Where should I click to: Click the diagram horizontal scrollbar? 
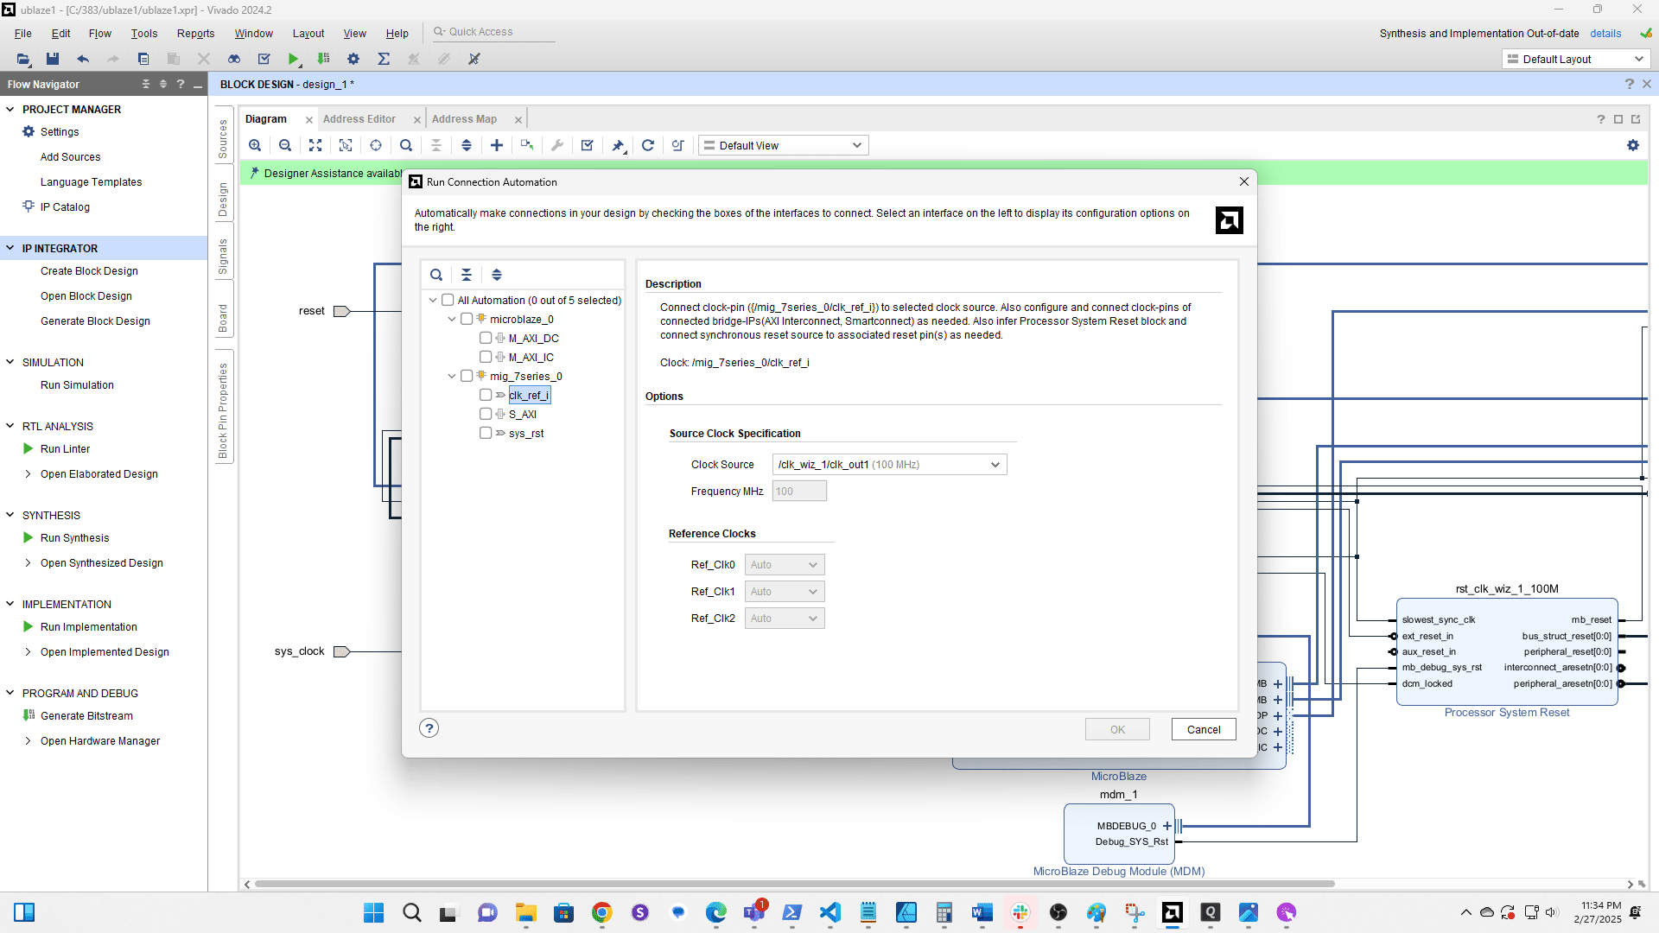[795, 884]
